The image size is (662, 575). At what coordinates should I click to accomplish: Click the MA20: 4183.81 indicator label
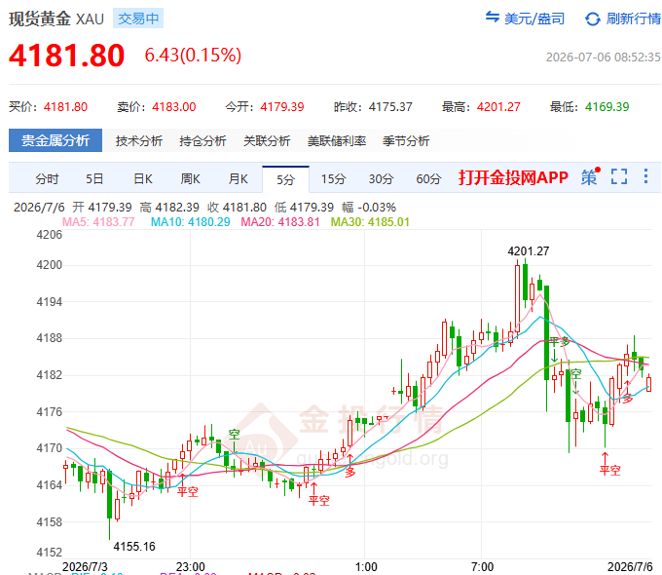[x=280, y=222]
